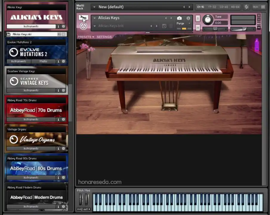Mute the Alicias Keys instrument
The height and width of the screenshot is (215, 270).
coord(198,27)
